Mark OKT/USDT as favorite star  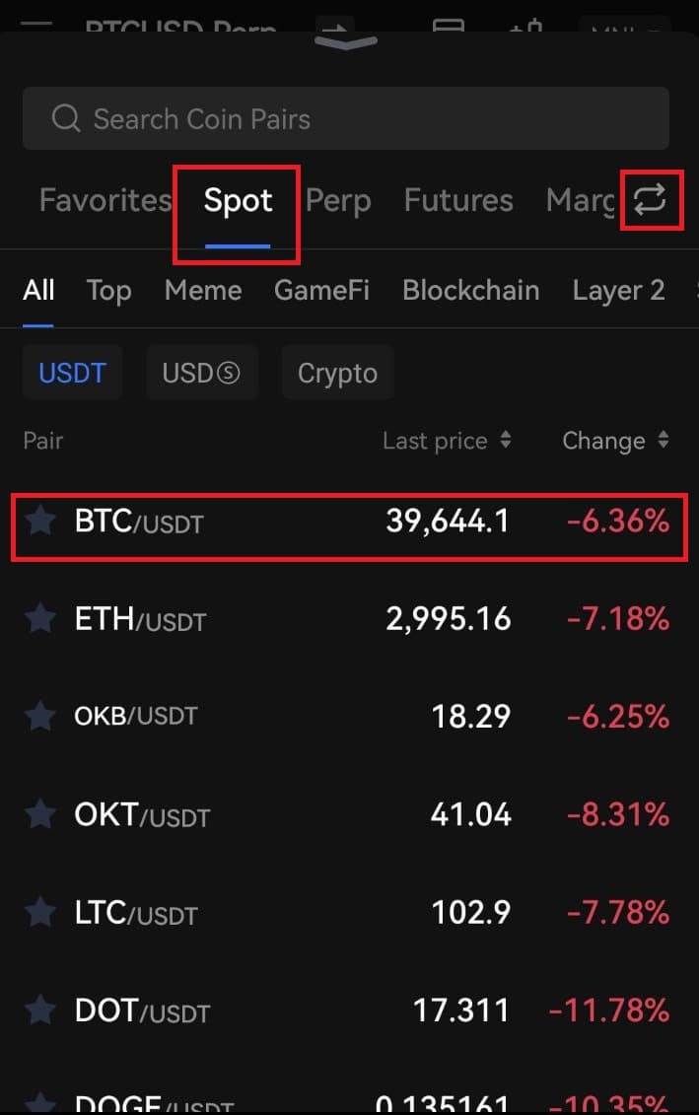(40, 813)
